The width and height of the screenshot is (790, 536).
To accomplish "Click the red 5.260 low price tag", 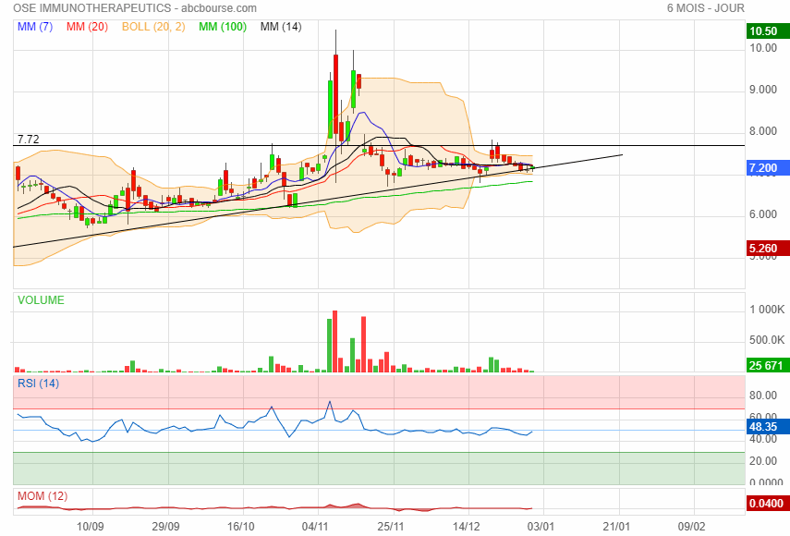I will point(767,249).
